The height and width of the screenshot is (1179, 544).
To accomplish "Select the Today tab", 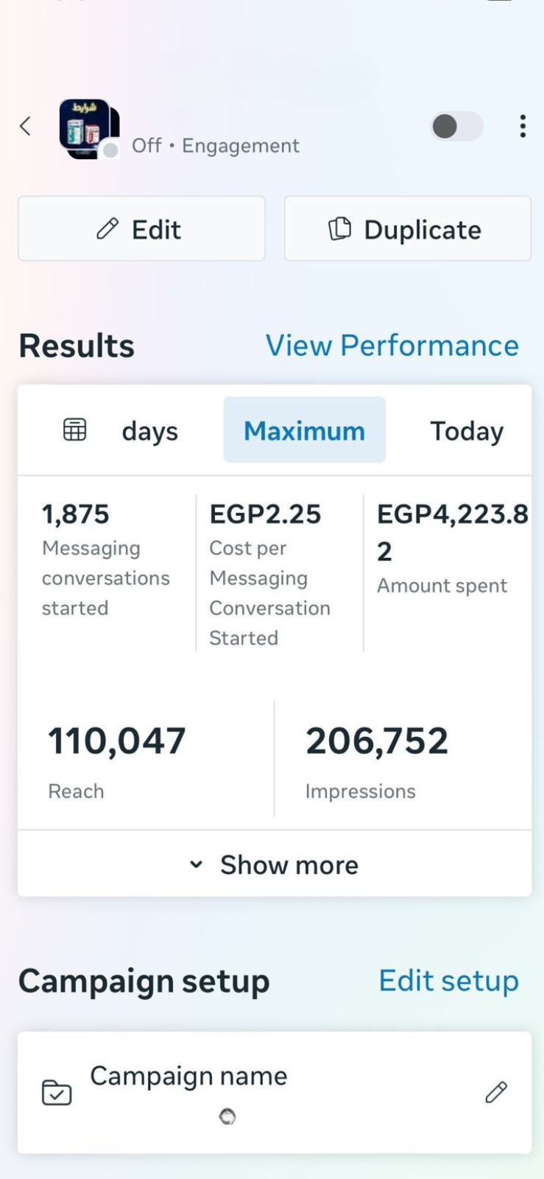I will (467, 431).
